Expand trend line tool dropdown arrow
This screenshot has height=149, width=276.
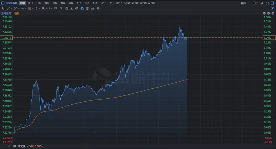tap(11, 9)
